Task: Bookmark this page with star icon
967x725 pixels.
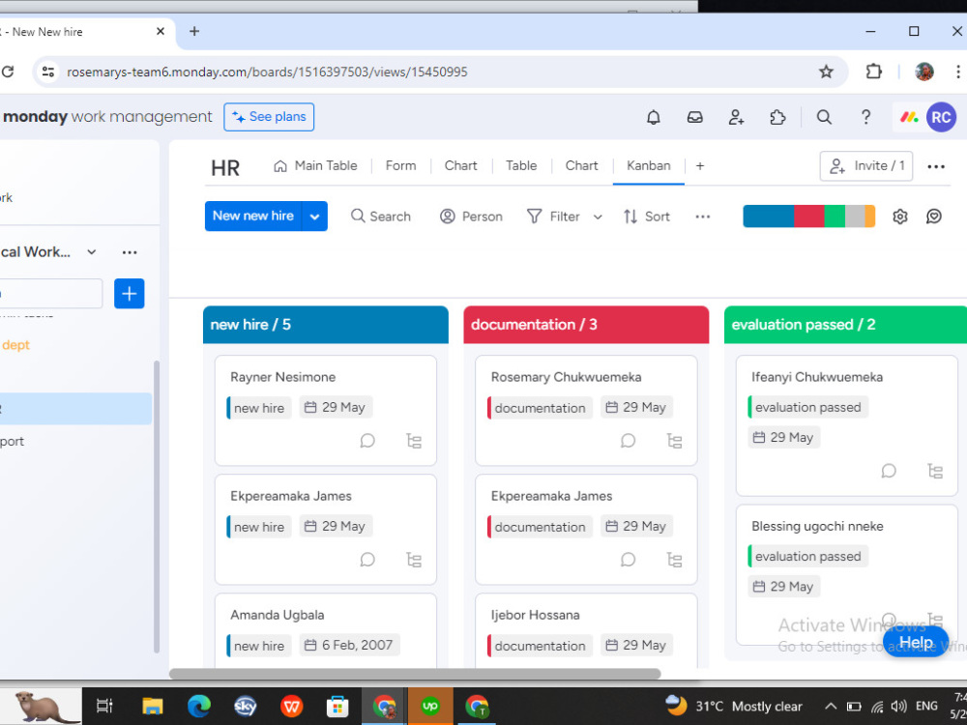Action: (826, 72)
